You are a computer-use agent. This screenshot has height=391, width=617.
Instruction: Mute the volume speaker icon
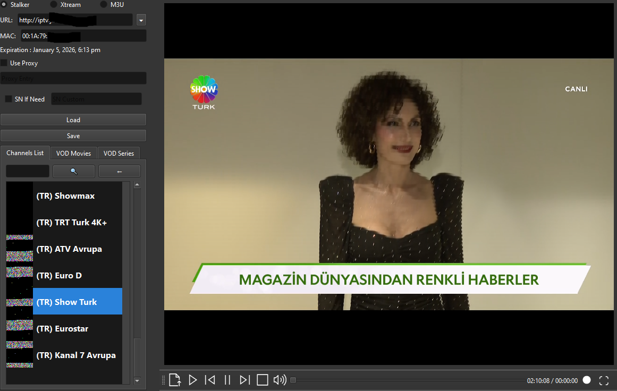280,380
